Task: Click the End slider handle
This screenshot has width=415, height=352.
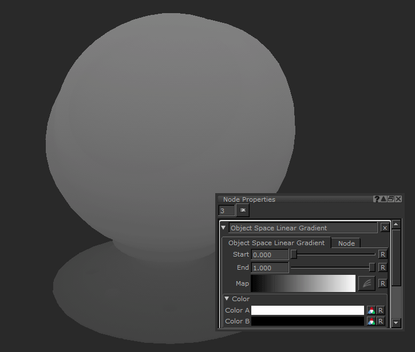Action: (372, 267)
